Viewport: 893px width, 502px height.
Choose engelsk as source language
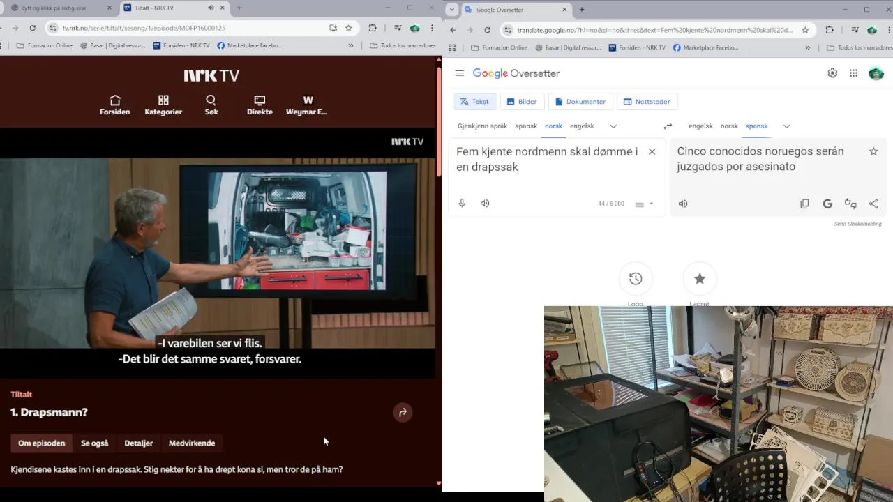point(582,126)
